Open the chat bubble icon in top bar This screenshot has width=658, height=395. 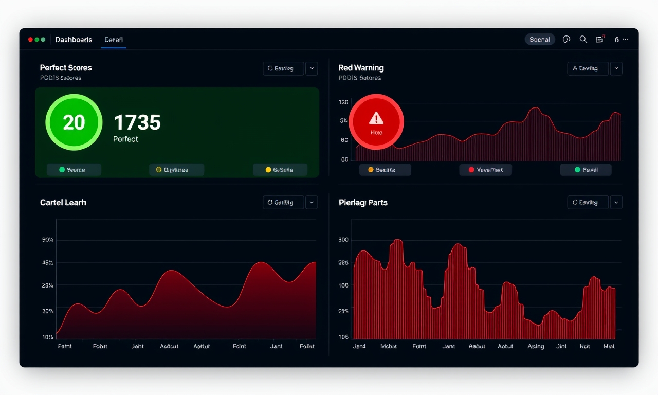point(566,39)
